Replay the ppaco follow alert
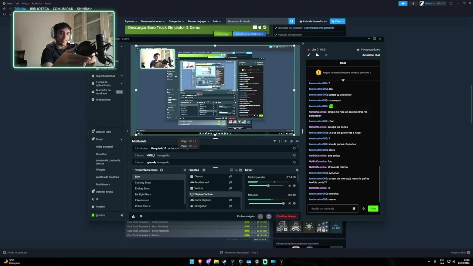The height and width of the screenshot is (266, 473). (294, 162)
